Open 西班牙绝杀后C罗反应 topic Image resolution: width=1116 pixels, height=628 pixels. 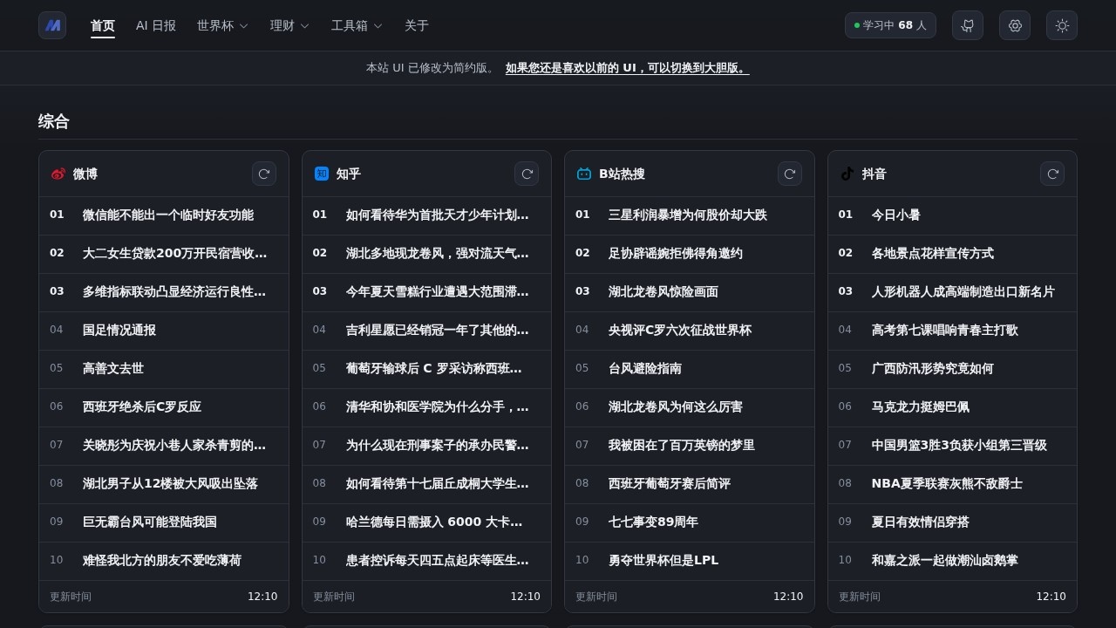pos(142,406)
